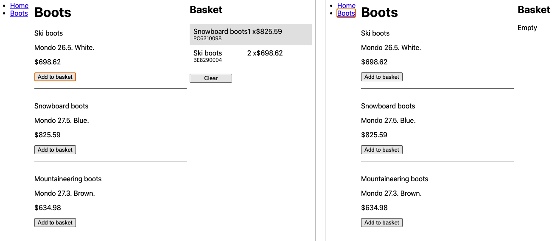The image size is (552, 241).
Task: Click product code PC6310098 in the basket
Action: coord(207,39)
